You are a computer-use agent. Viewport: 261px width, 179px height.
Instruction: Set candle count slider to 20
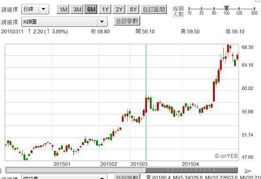202,8
